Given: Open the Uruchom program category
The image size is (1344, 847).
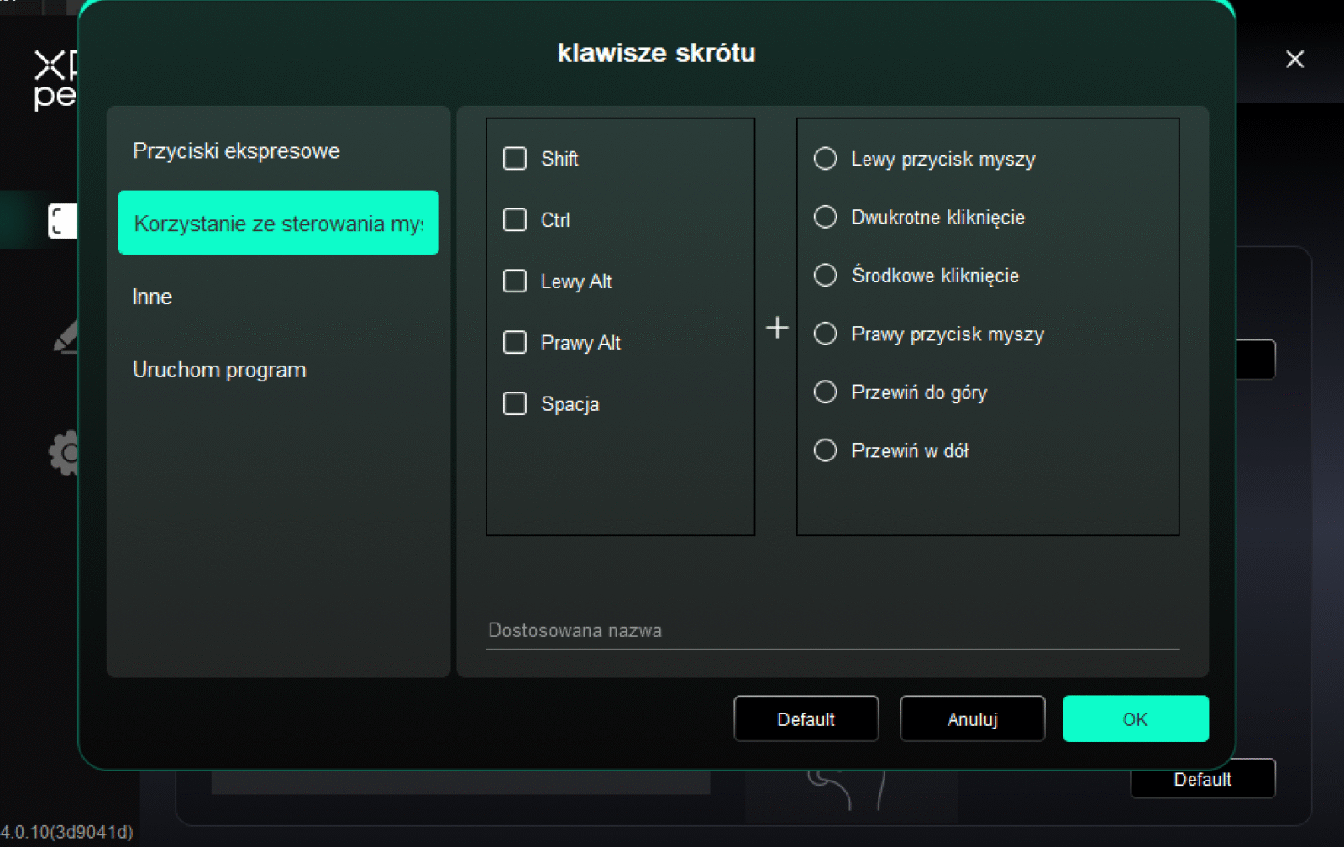Looking at the screenshot, I should 219,370.
